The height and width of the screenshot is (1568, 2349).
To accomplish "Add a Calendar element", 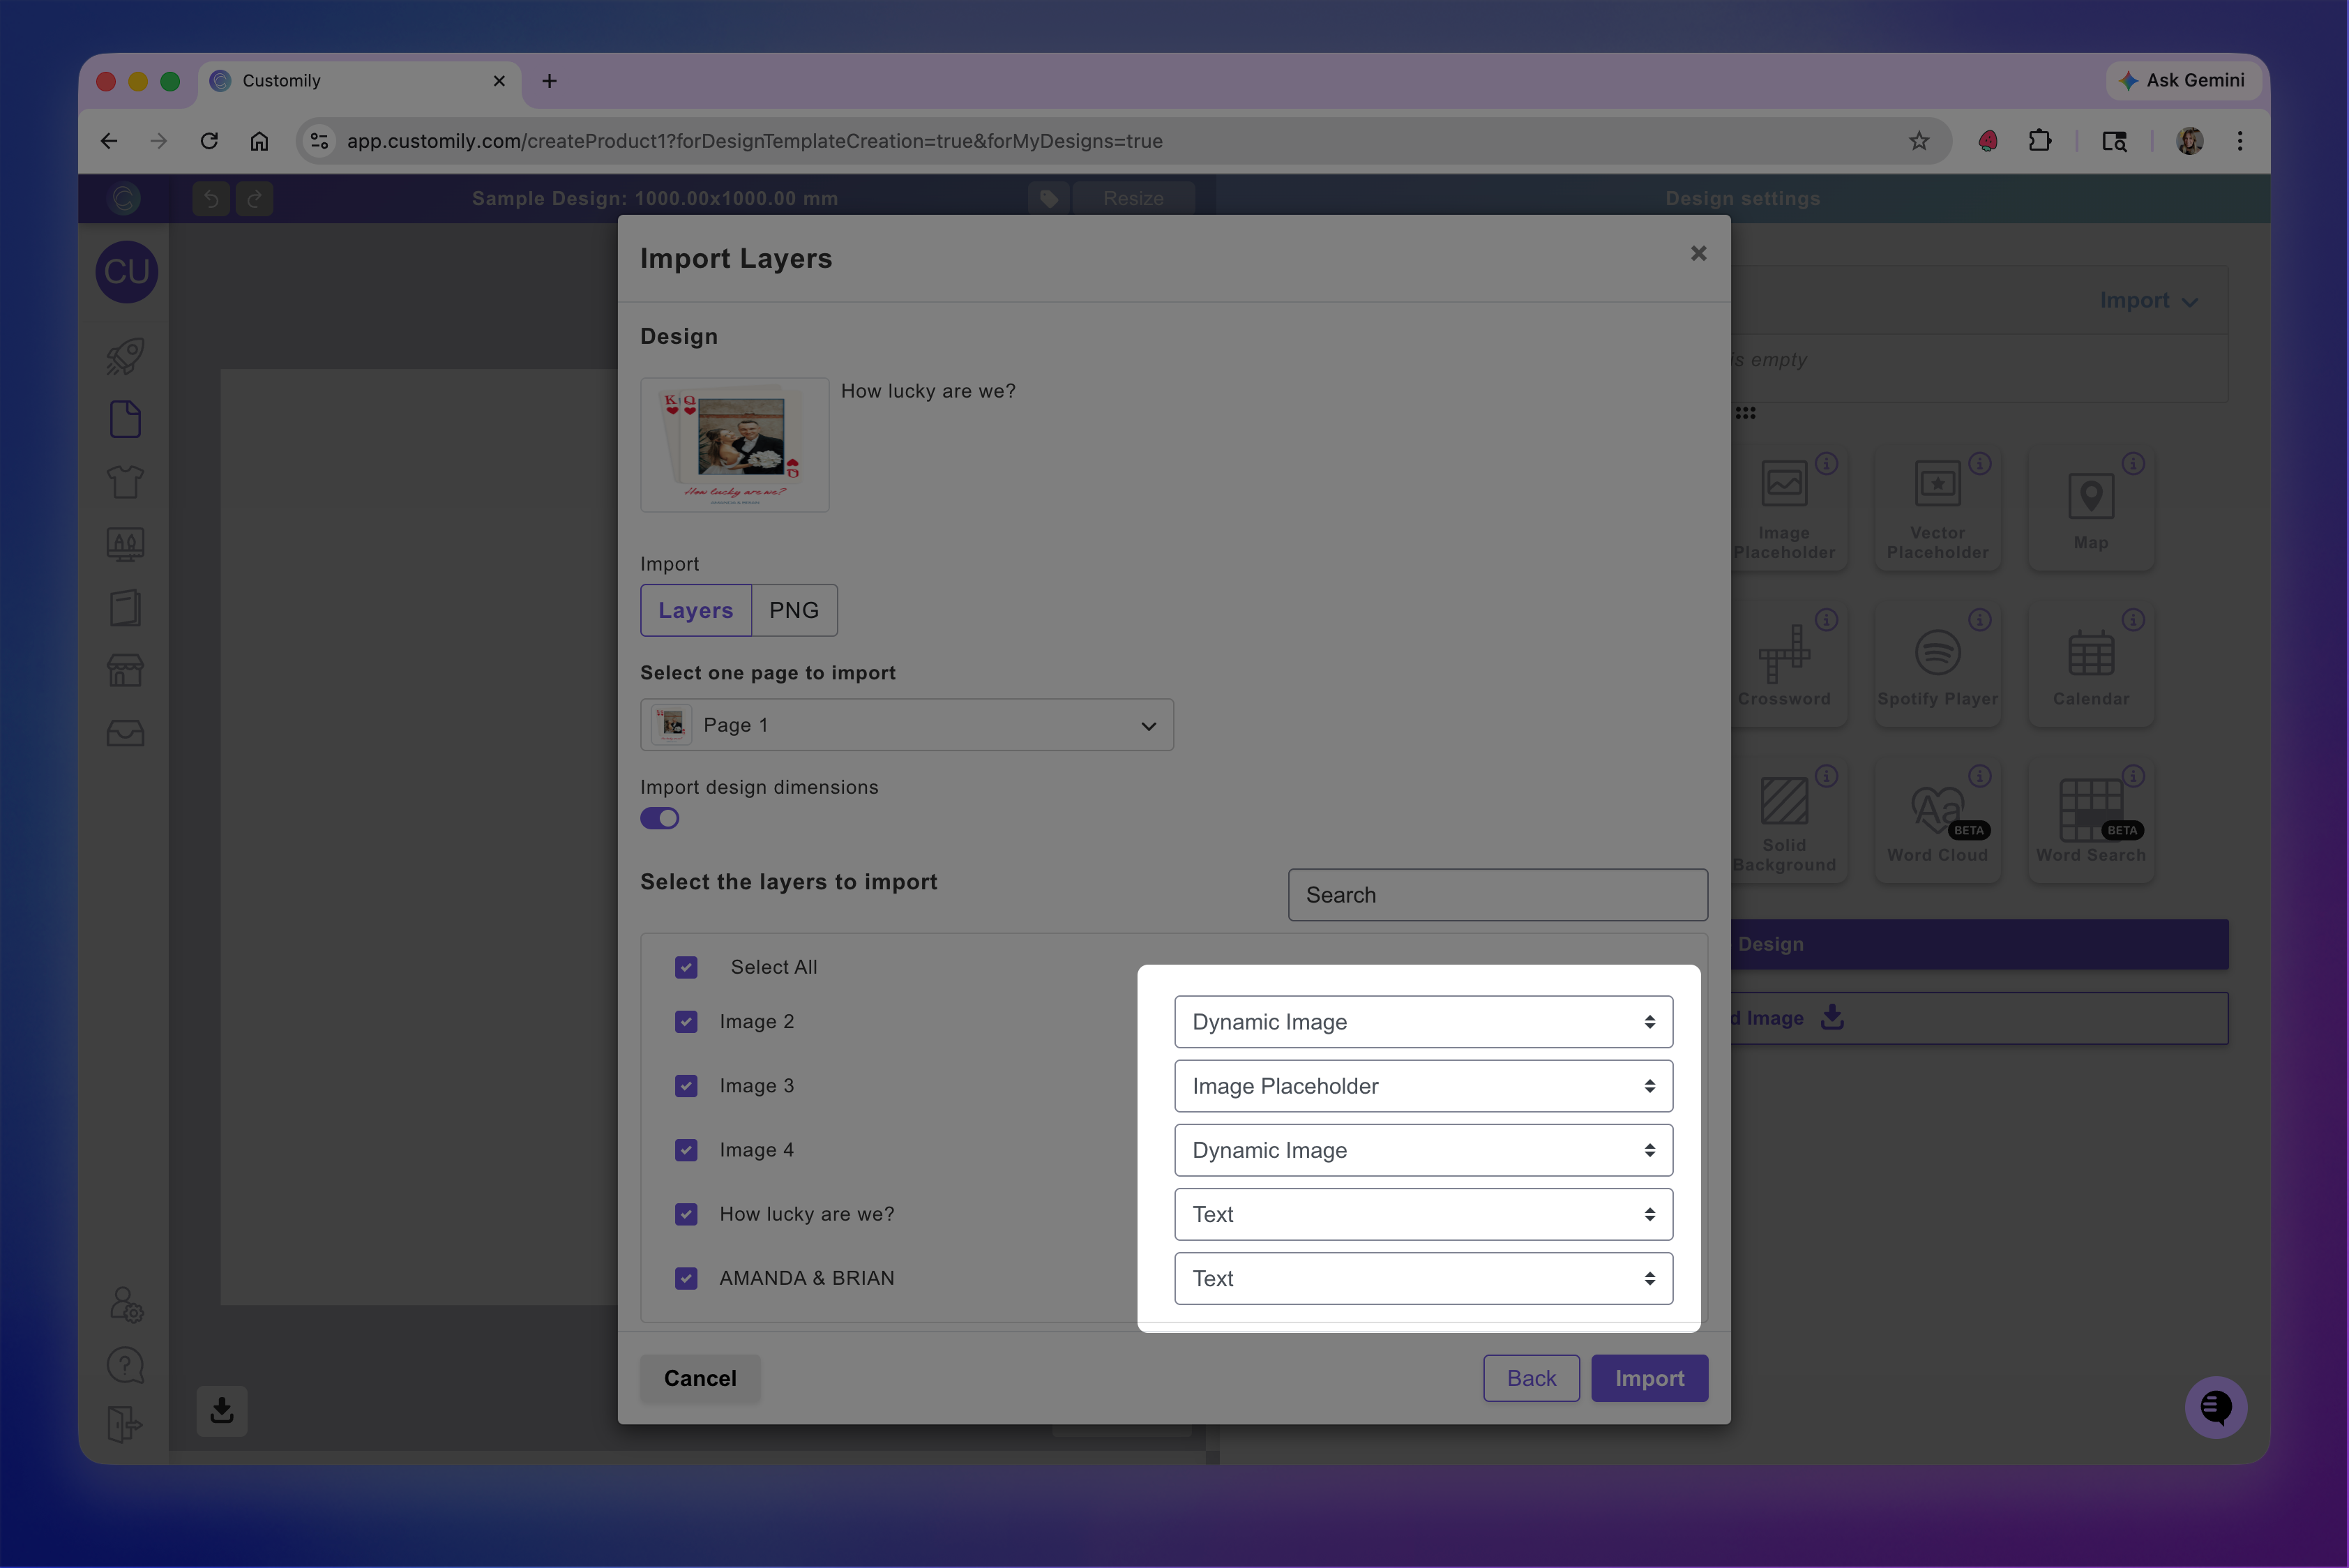I will [2090, 665].
